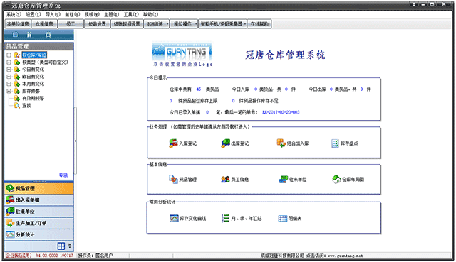Click 操作员: 匿名用户 in status bar

pos(95,256)
